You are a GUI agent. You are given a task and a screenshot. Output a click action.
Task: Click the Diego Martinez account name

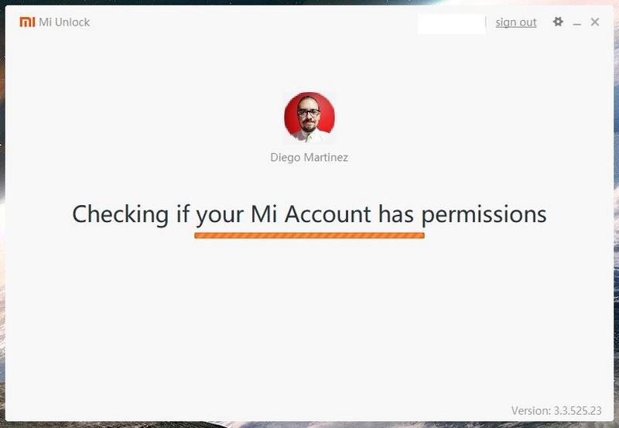click(309, 158)
